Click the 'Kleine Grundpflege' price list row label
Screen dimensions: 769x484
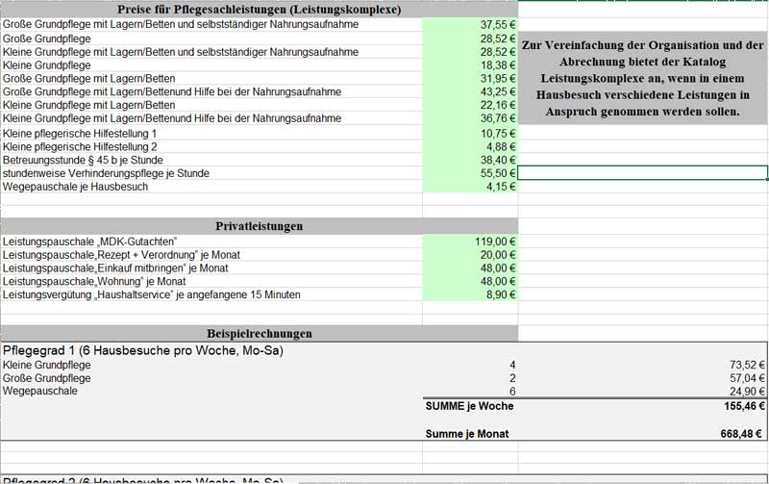coord(46,65)
